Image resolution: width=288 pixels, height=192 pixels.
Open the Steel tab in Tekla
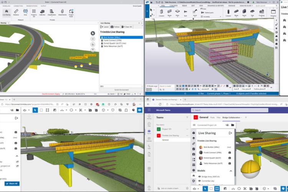point(163,6)
